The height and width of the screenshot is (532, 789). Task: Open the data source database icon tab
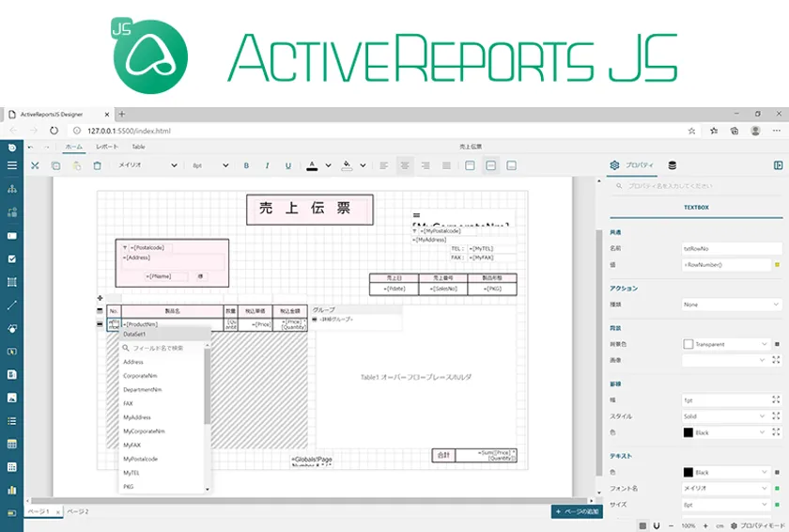(x=672, y=165)
